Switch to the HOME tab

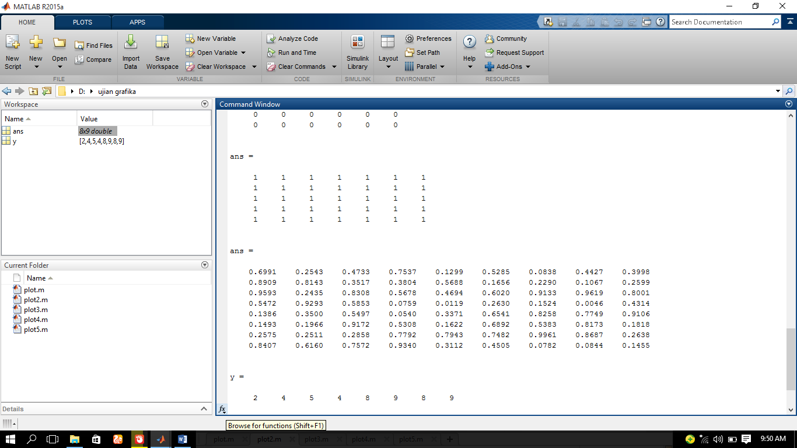pyautogui.click(x=27, y=22)
